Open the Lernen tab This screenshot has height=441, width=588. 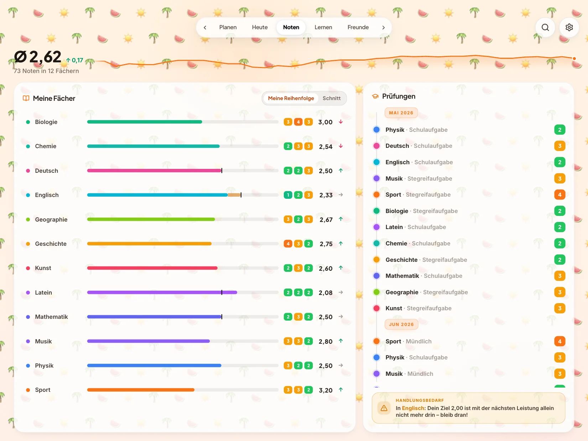pyautogui.click(x=323, y=27)
